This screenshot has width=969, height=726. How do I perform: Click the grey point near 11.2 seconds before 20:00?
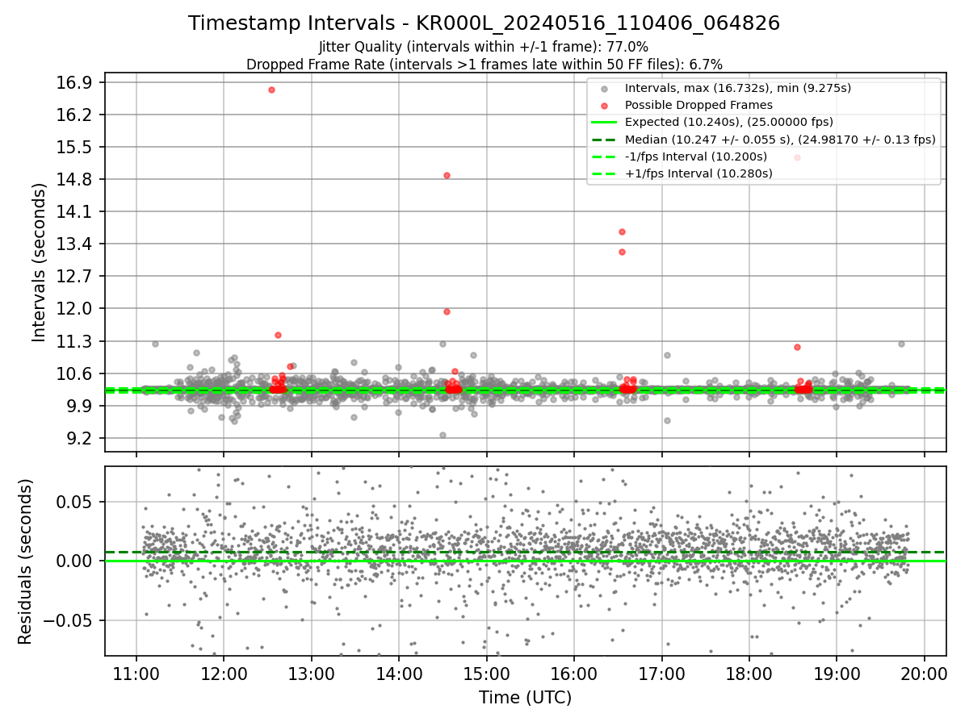[901, 344]
